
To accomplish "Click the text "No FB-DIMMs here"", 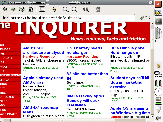I will (81, 109).
